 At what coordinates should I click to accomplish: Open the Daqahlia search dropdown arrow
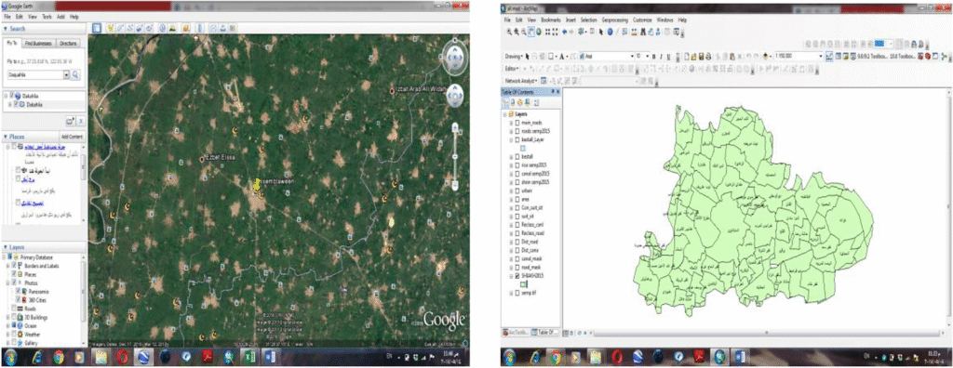point(66,75)
